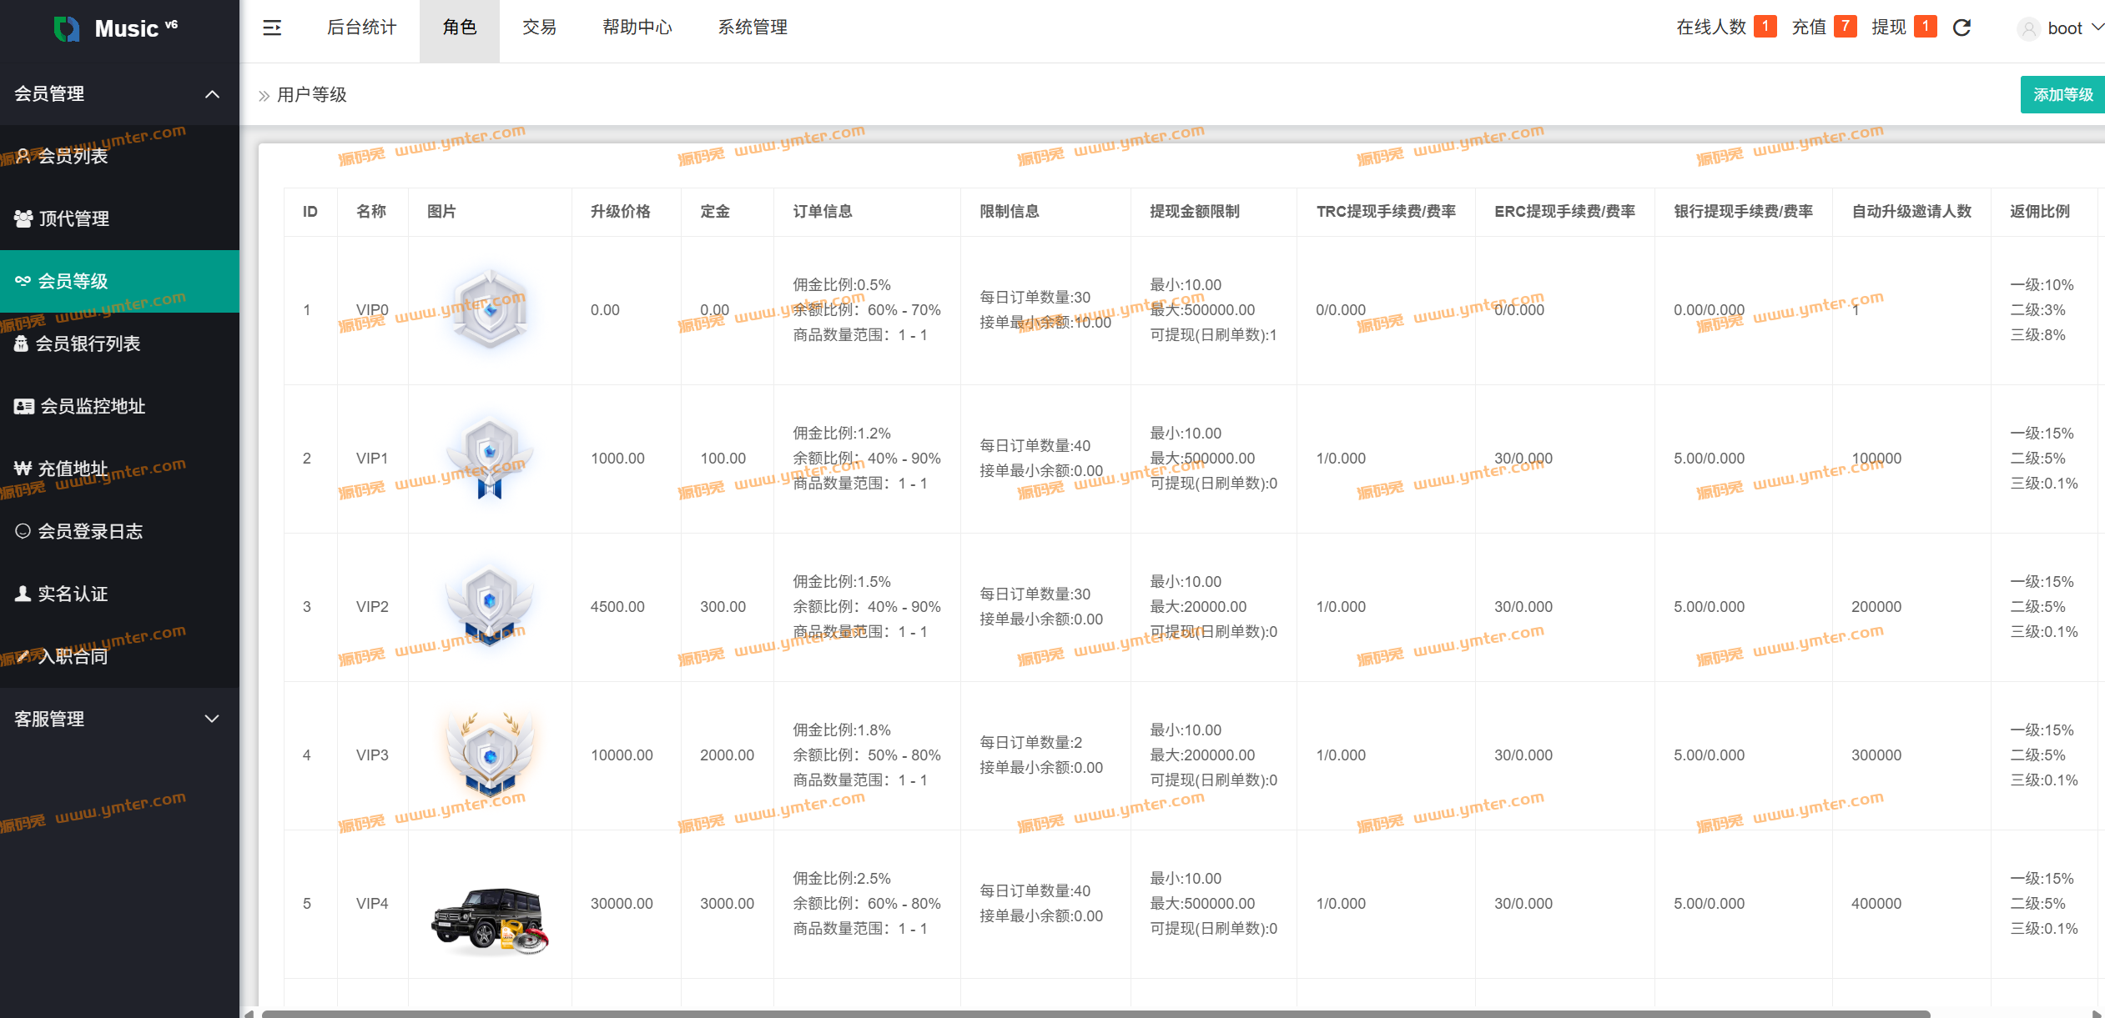Image resolution: width=2105 pixels, height=1018 pixels.
Task: Click the 添加等级 button
Action: [x=2062, y=95]
